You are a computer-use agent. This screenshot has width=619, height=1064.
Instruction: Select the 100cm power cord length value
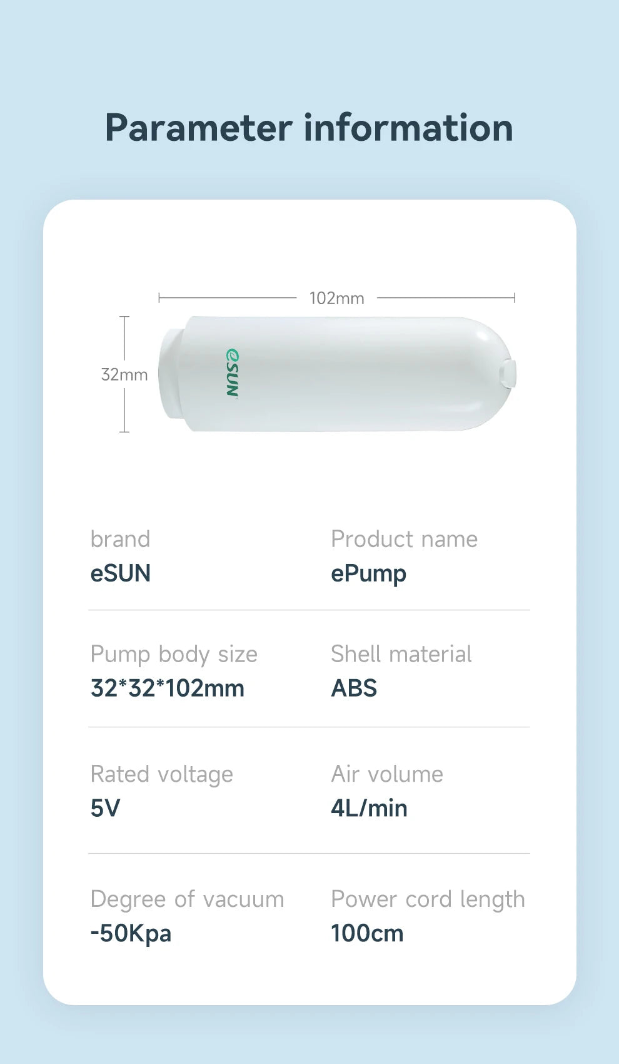pyautogui.click(x=367, y=934)
